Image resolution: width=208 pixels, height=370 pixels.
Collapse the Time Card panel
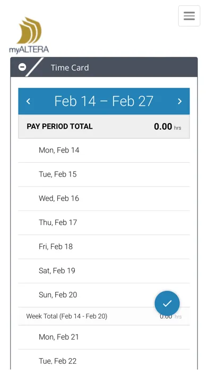pos(22,67)
